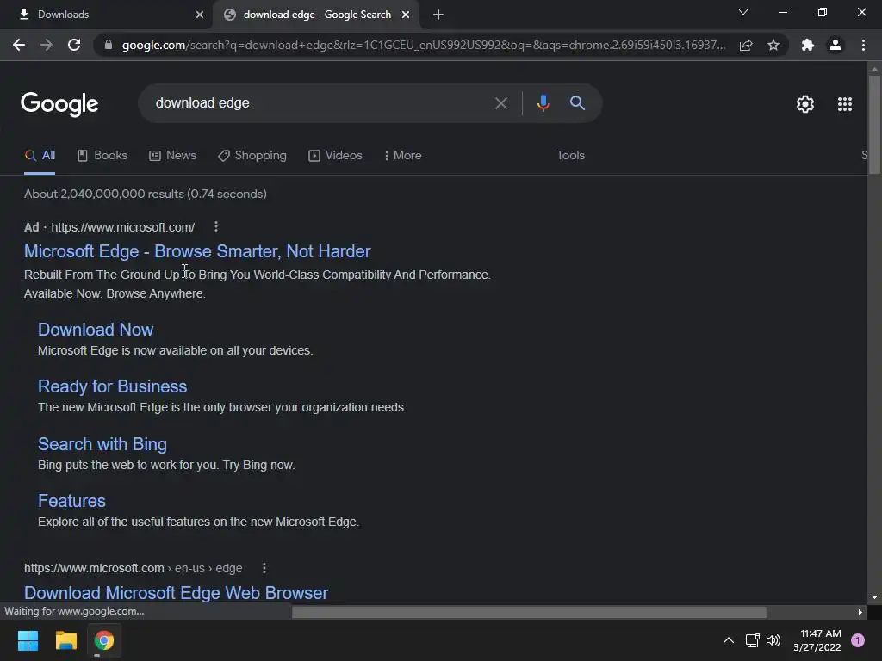Click the horizontal scrollbar thumb
882x661 pixels.
[x=530, y=612]
